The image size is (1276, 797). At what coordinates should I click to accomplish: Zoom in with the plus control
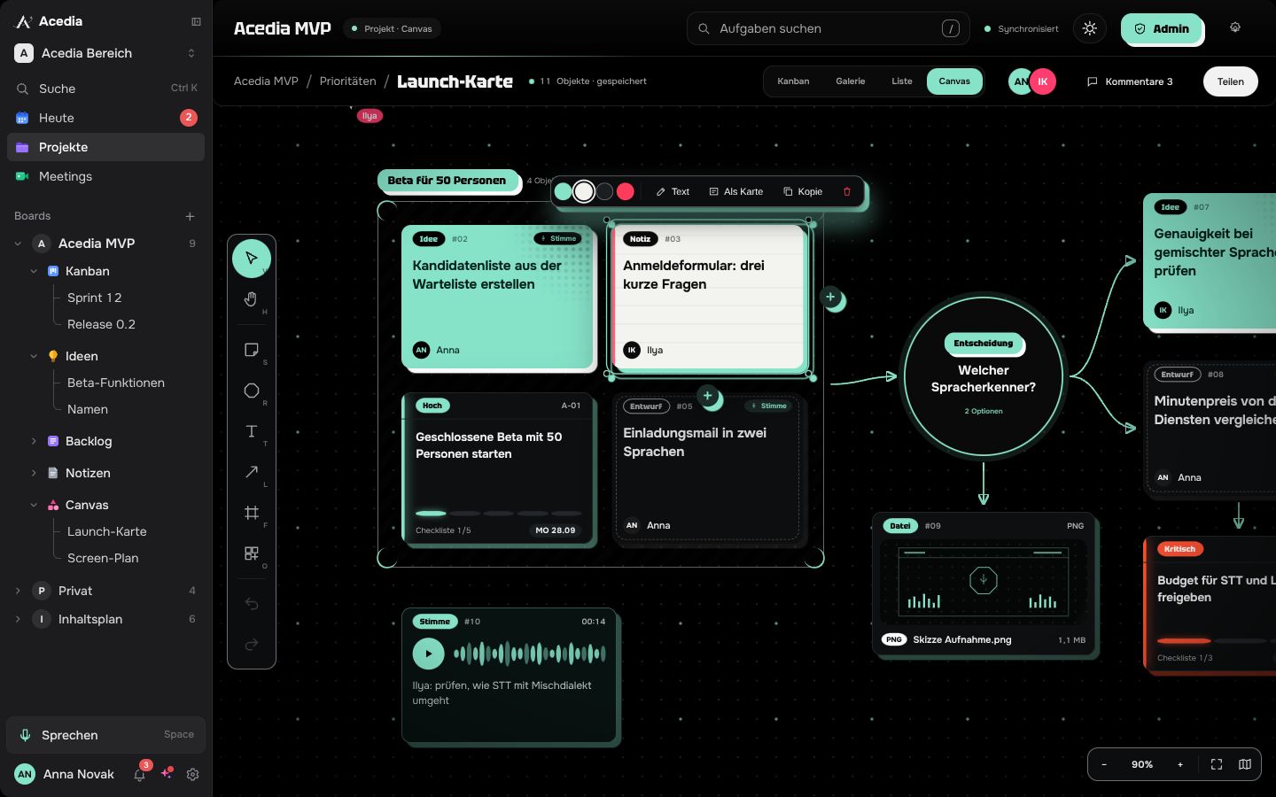(1180, 764)
